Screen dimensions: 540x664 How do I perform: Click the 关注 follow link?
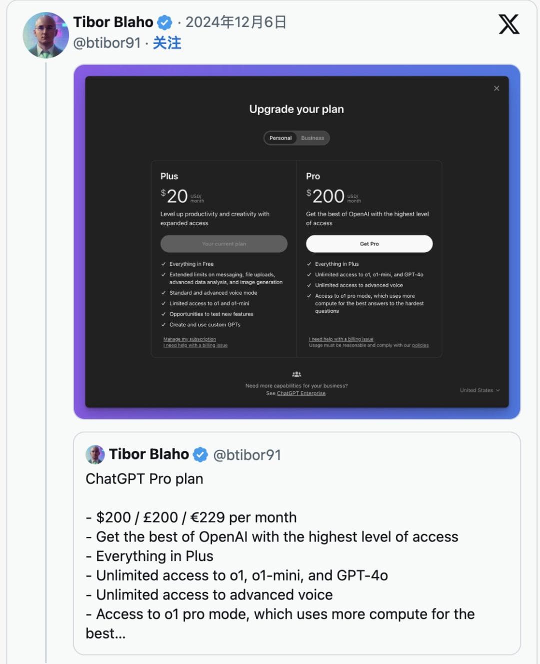tap(167, 43)
